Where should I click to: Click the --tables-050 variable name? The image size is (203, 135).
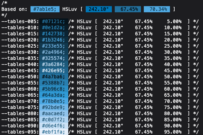pyautogui.click(x=20, y=77)
